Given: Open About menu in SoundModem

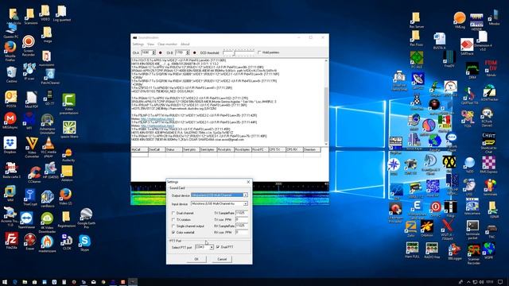Looking at the screenshot, I should click(x=185, y=44).
